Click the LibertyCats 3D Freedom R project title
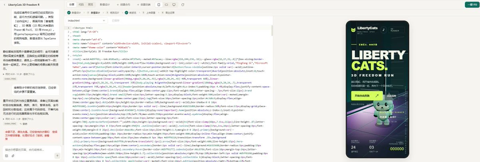This screenshot has height=162, width=480. pyautogui.click(x=24, y=4)
